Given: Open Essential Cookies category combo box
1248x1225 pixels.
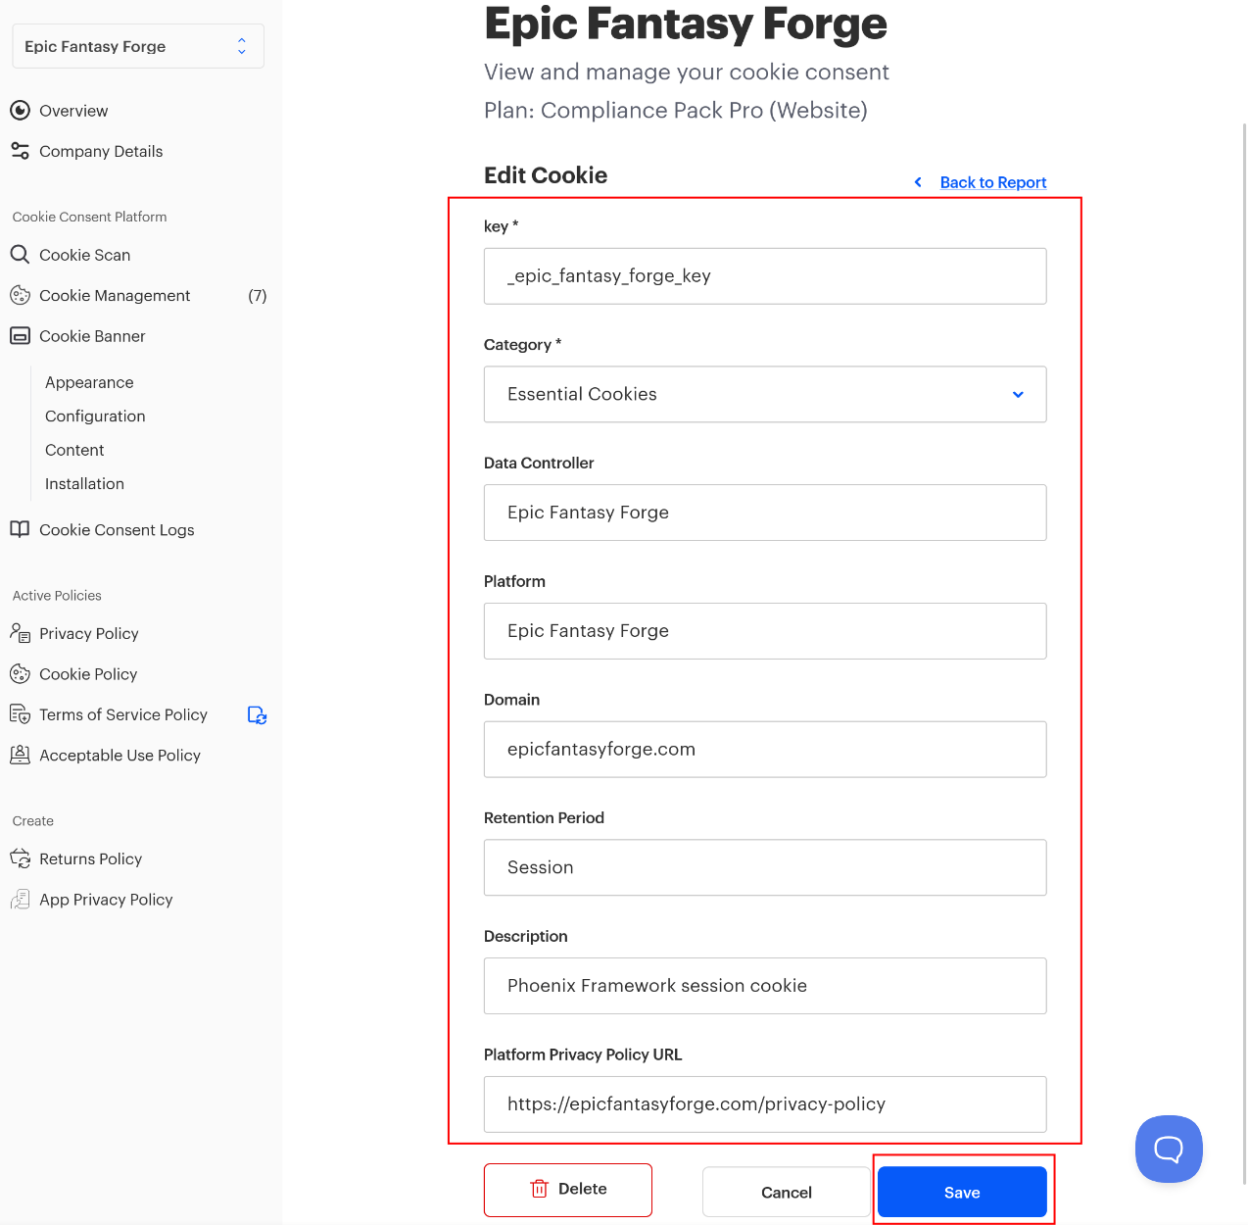Looking at the screenshot, I should 765,394.
